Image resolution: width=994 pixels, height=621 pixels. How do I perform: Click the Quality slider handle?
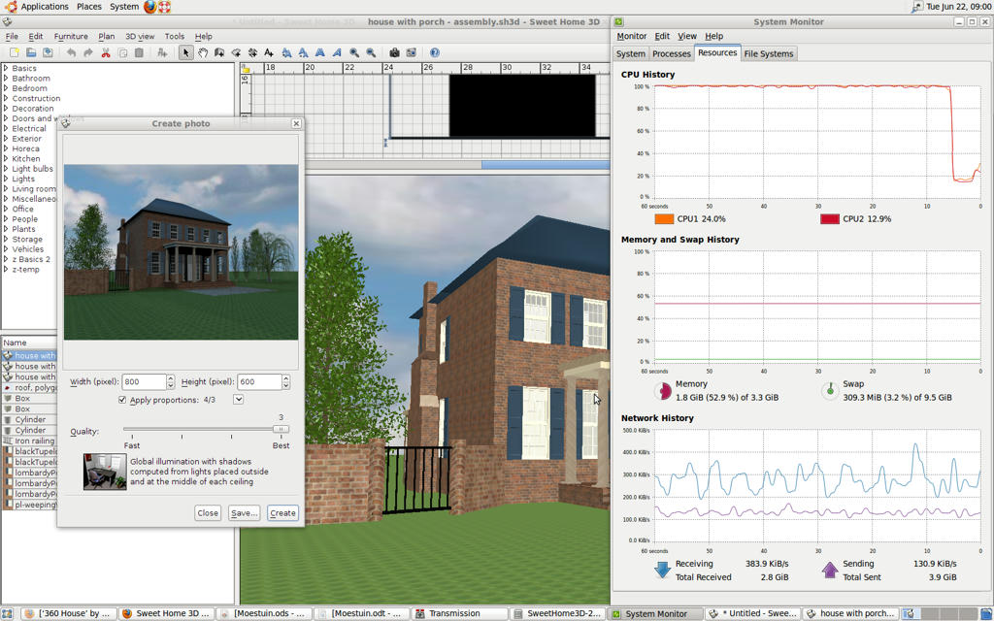[x=281, y=429]
